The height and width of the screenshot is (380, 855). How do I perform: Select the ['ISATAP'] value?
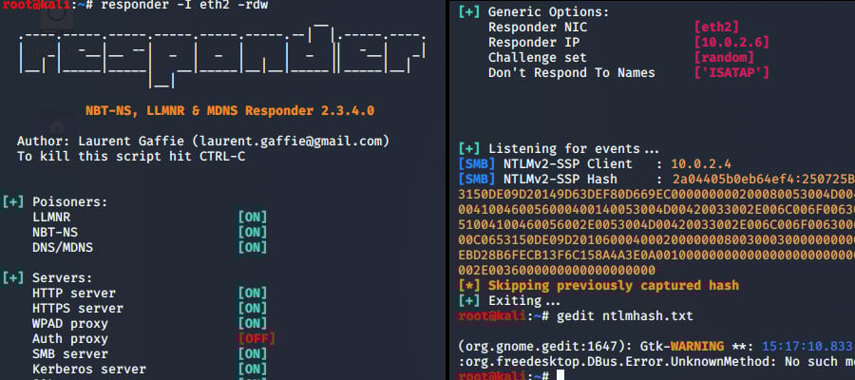point(731,73)
